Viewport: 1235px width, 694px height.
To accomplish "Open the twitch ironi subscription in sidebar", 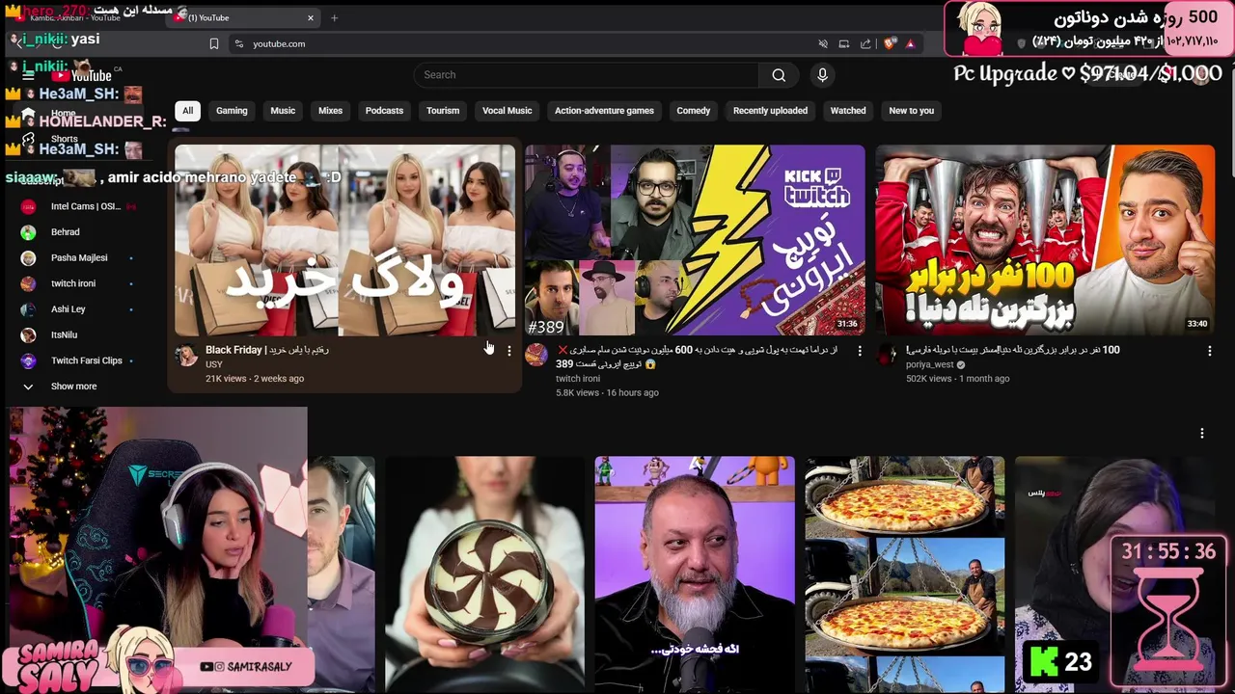I will pyautogui.click(x=73, y=283).
